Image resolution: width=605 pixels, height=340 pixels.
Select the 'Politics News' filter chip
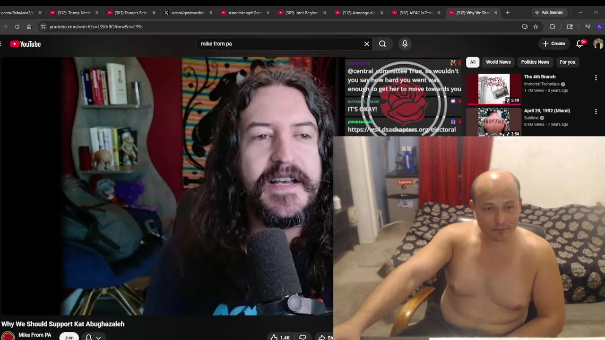[x=535, y=62]
